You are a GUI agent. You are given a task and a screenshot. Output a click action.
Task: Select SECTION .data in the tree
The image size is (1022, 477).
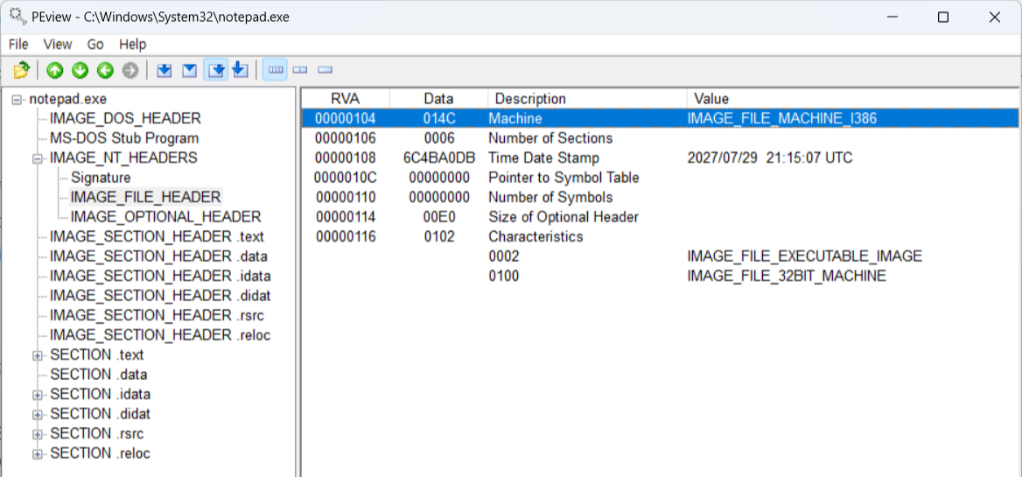pyautogui.click(x=98, y=375)
